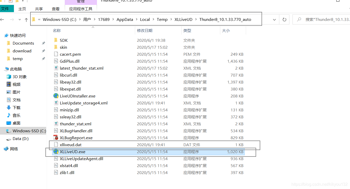Navigate to Local in breadcrumb
Screen dimensions: 350x189
click(x=145, y=20)
